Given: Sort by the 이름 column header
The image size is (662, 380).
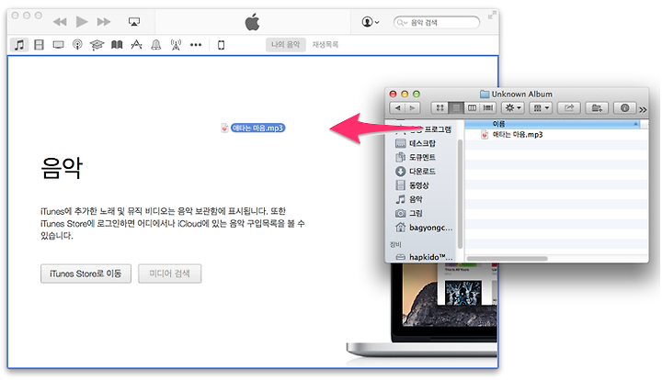Looking at the screenshot, I should click(553, 124).
